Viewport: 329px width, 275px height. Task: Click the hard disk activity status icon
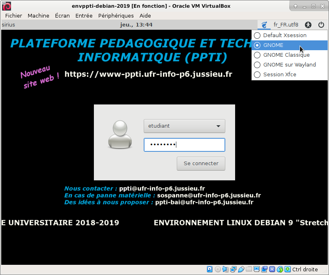[209, 269]
